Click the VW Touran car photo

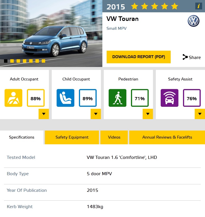click(51, 33)
